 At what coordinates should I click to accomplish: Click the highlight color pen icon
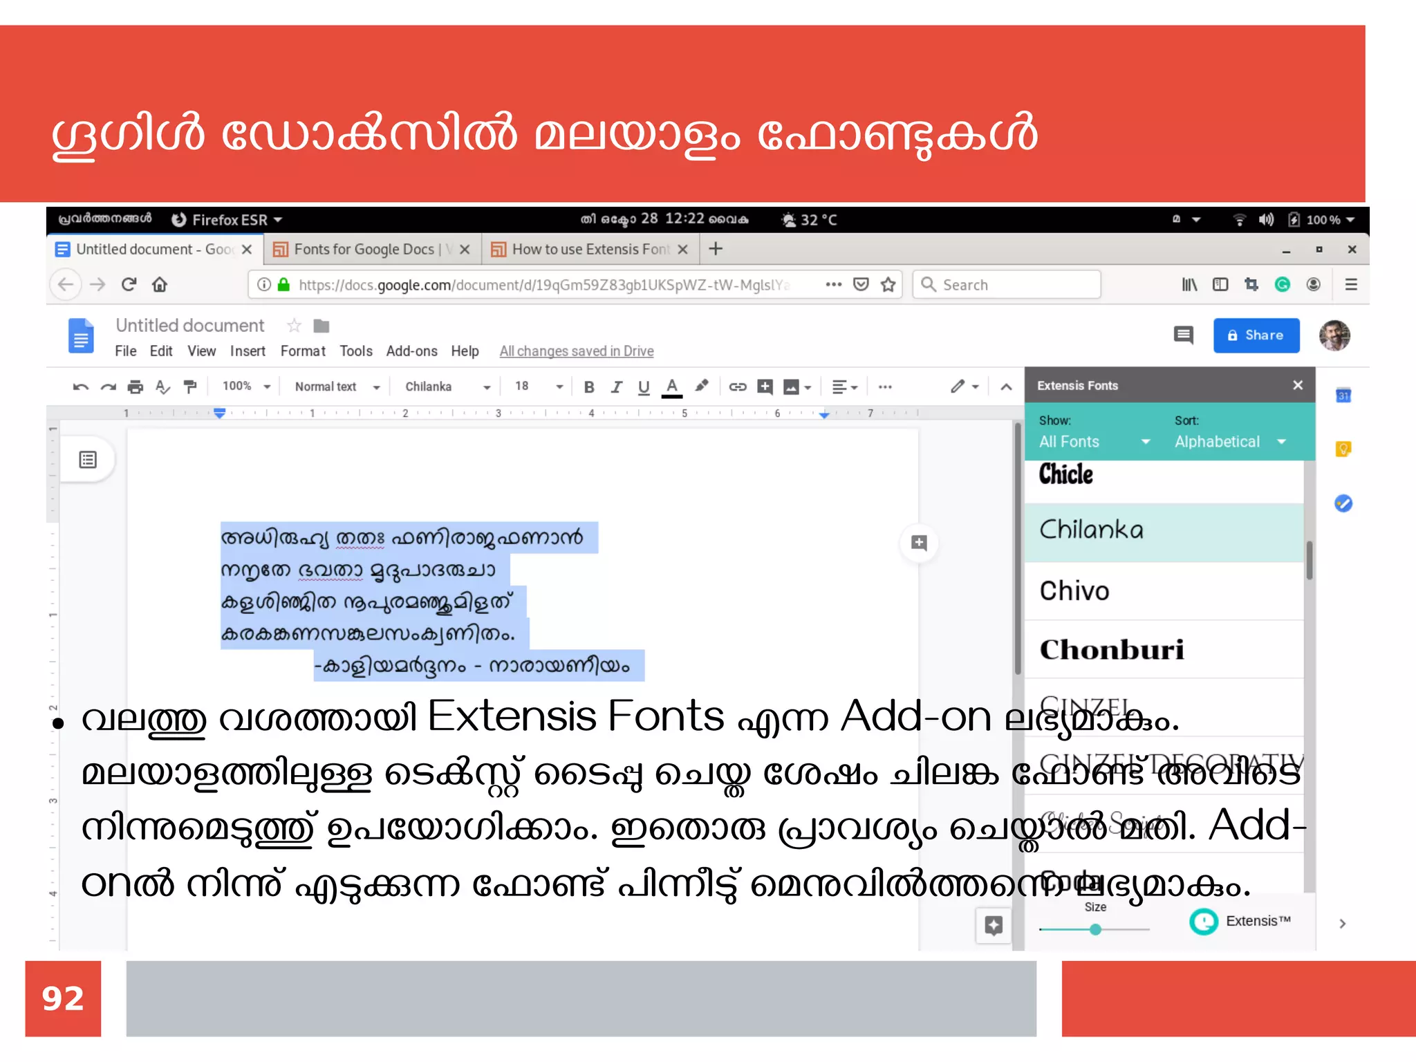point(701,386)
